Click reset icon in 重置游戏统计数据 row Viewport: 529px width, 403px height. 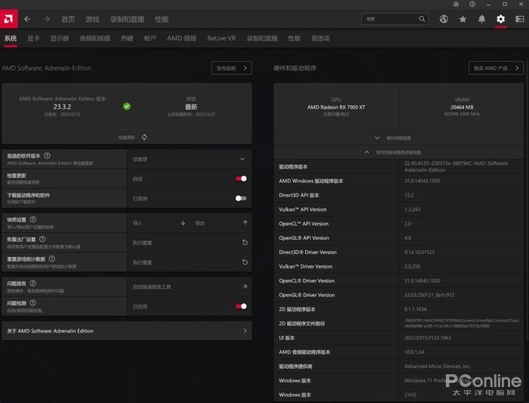246,262
